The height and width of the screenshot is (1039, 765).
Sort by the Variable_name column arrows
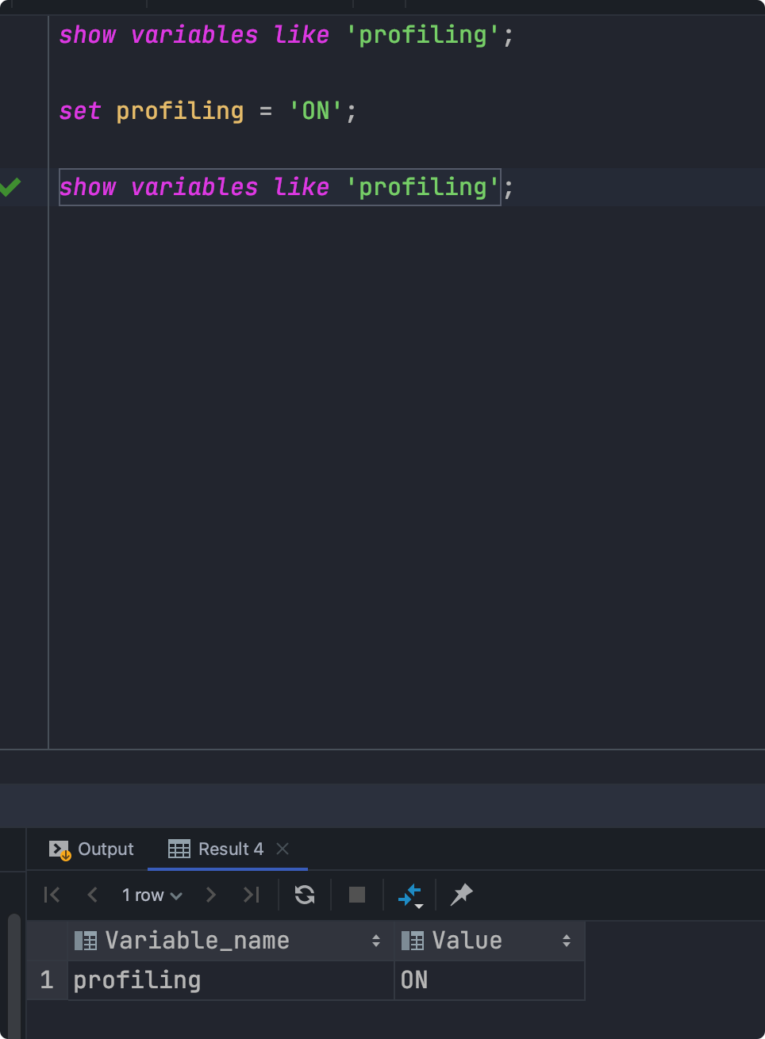376,941
